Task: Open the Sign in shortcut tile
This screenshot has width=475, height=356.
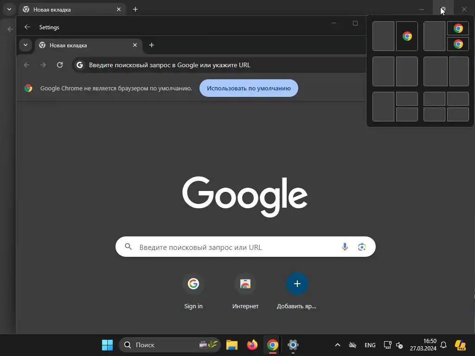Action: (x=193, y=292)
